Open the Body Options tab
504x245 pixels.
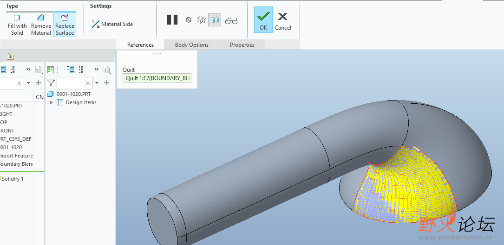191,44
